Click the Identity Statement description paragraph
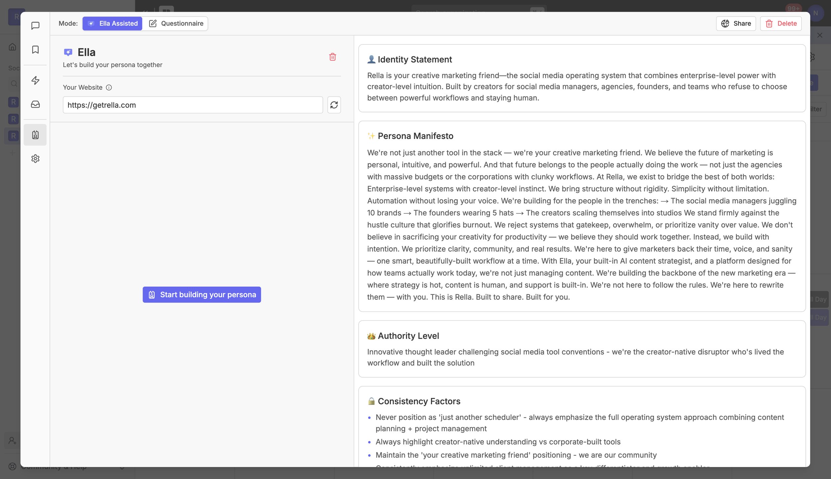The width and height of the screenshot is (831, 479). pyautogui.click(x=577, y=87)
